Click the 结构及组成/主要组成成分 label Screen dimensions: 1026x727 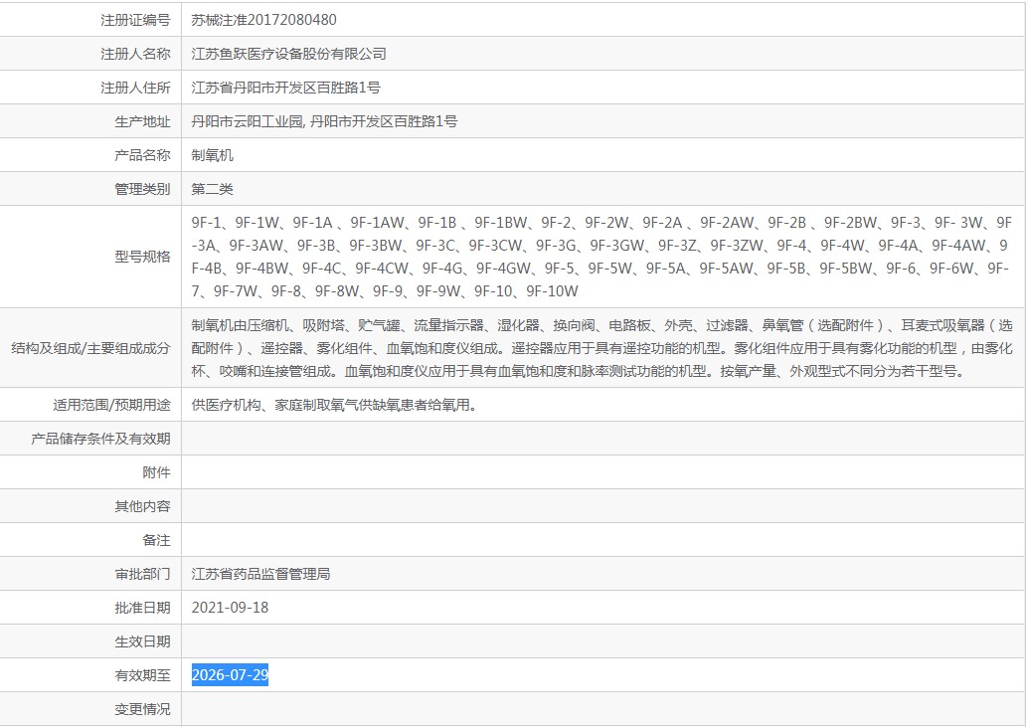(90, 348)
